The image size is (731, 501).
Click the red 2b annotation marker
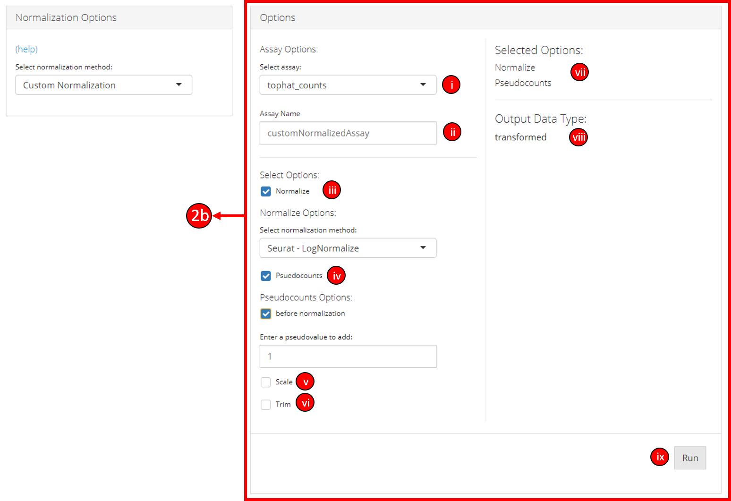199,216
